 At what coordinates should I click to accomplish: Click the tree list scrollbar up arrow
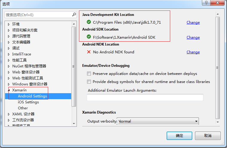point(74,24)
